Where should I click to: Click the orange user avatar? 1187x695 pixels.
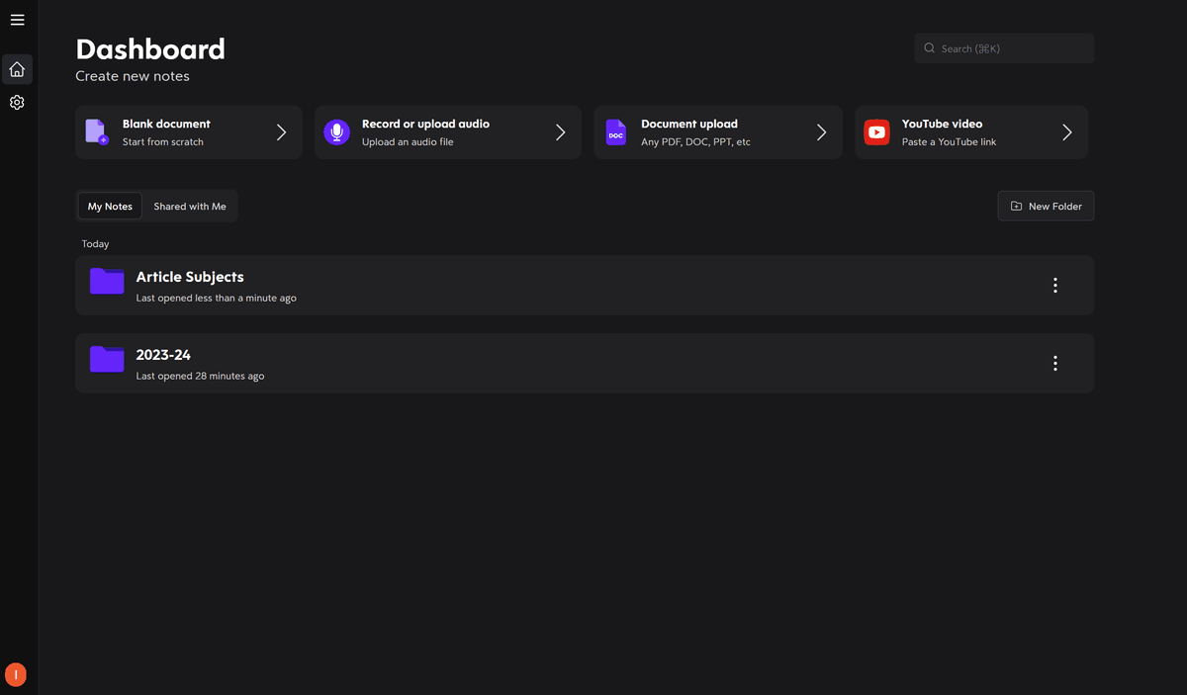click(16, 674)
